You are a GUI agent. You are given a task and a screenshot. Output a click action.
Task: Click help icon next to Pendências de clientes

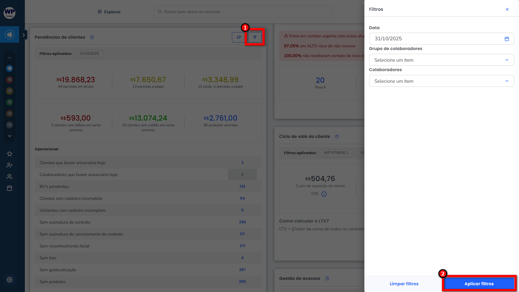[x=92, y=37]
